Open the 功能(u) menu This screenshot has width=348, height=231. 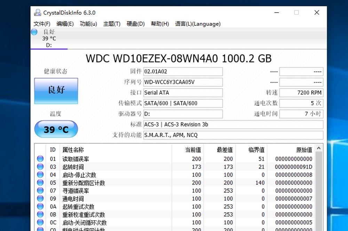click(x=88, y=24)
